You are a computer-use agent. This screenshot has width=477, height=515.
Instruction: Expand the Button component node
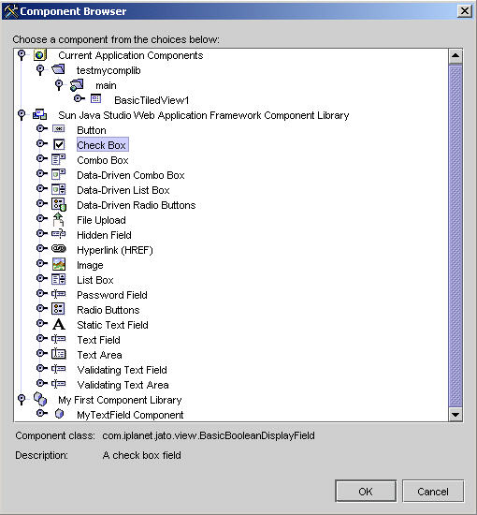(x=42, y=128)
